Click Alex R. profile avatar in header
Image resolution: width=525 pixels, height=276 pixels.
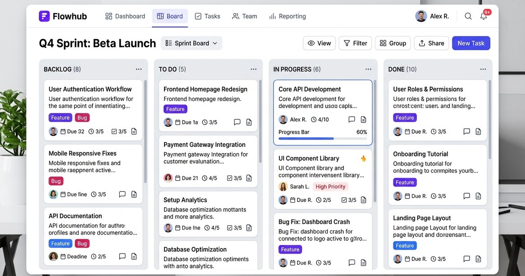click(x=421, y=16)
